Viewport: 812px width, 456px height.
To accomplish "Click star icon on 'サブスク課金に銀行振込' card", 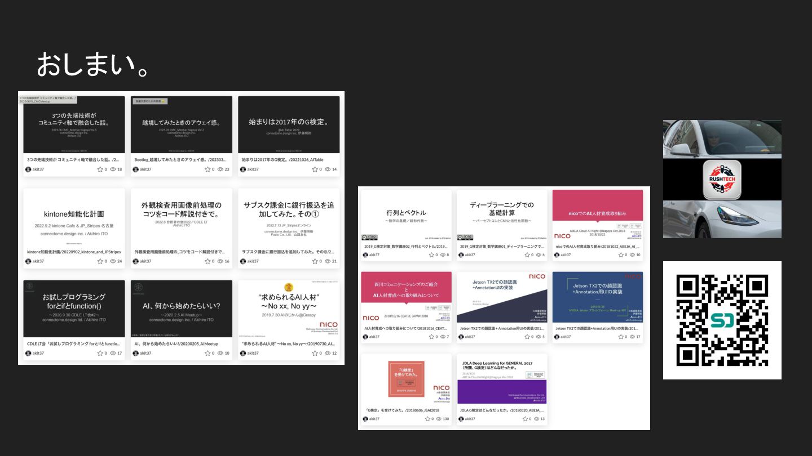I will [316, 261].
